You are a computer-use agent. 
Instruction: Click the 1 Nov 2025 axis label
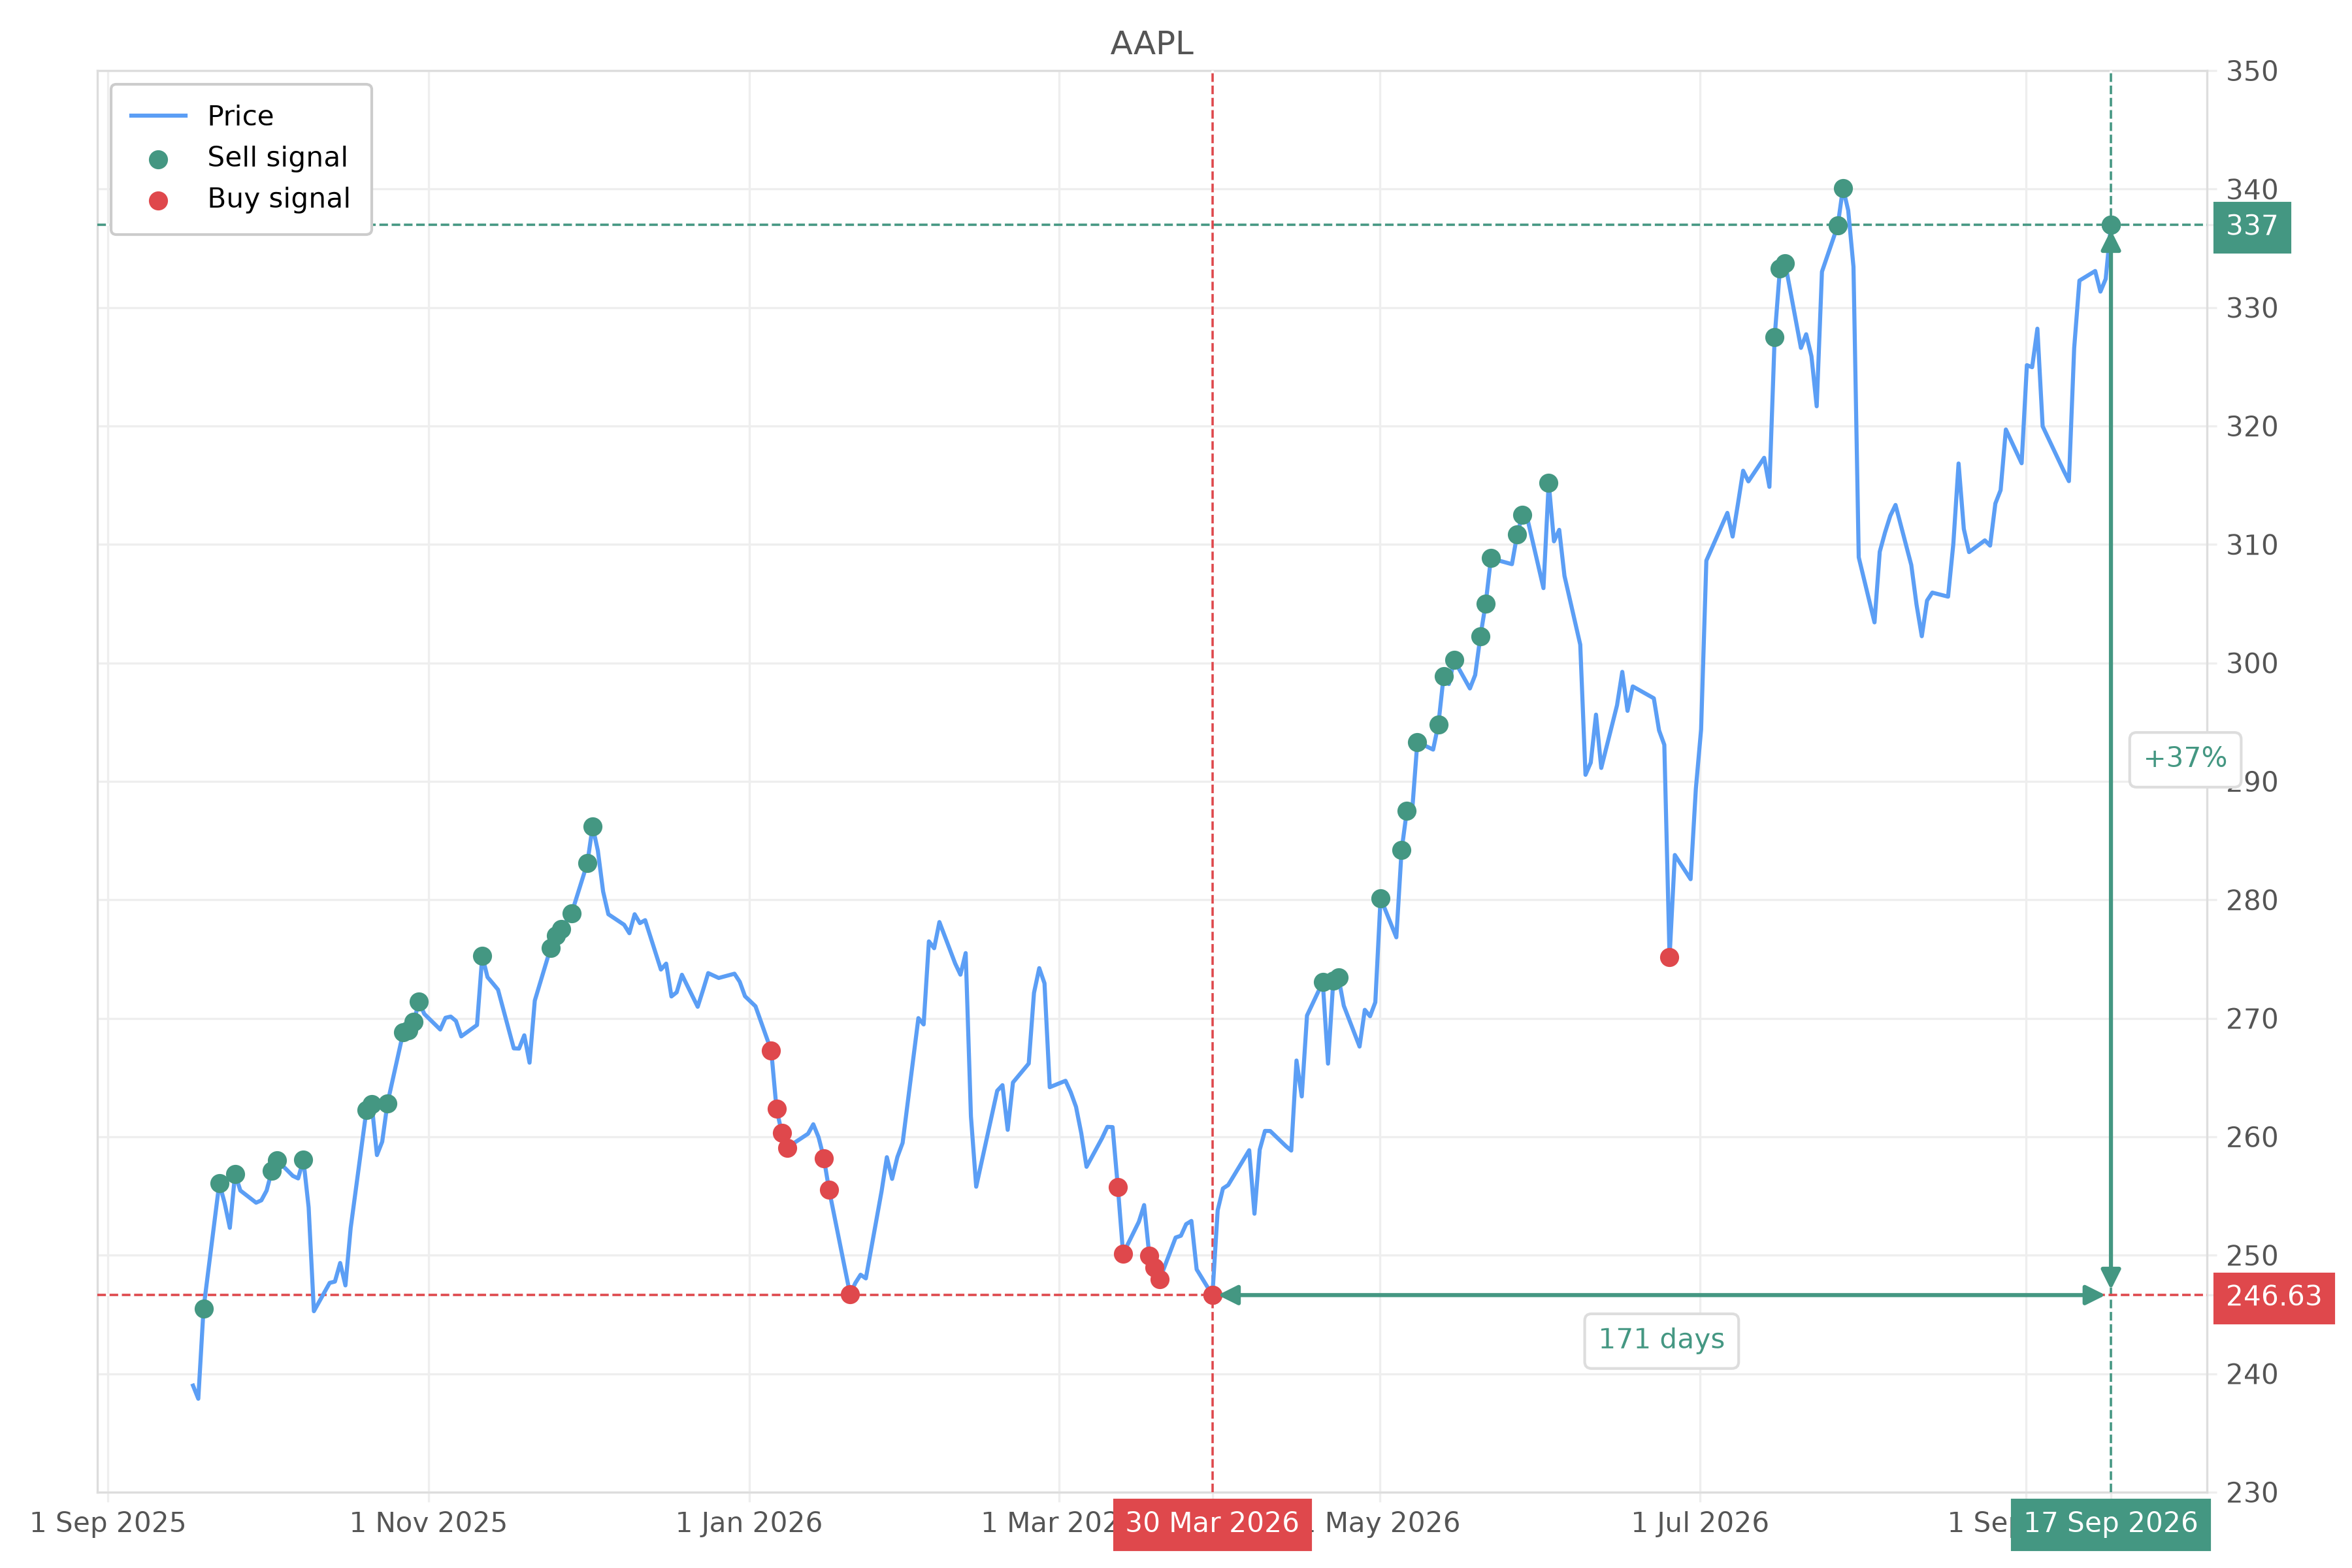click(428, 1523)
